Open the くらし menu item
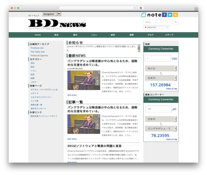The image size is (207, 175). coord(94,35)
